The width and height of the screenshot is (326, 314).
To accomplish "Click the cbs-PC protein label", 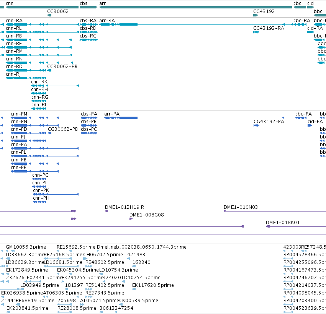I will [x=89, y=129].
